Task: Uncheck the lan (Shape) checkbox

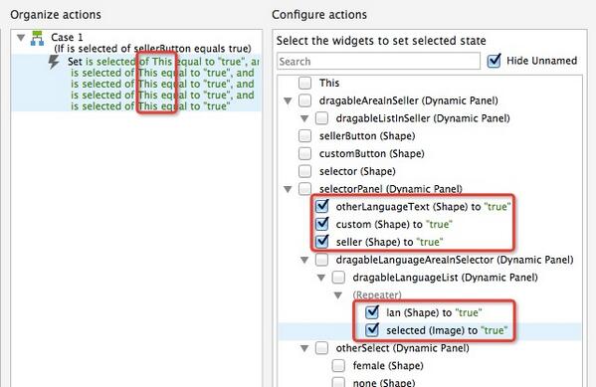Action: [x=372, y=312]
